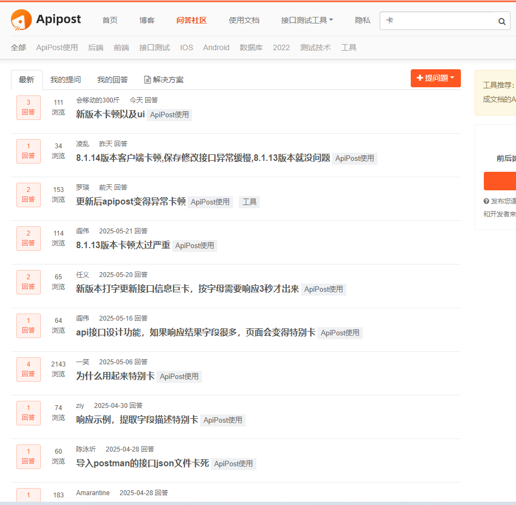This screenshot has width=516, height=505.
Task: Open the 提问题 dropdown button
Action: [435, 79]
